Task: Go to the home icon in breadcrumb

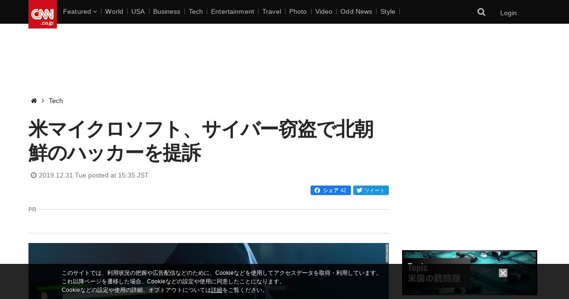Action: pos(34,101)
